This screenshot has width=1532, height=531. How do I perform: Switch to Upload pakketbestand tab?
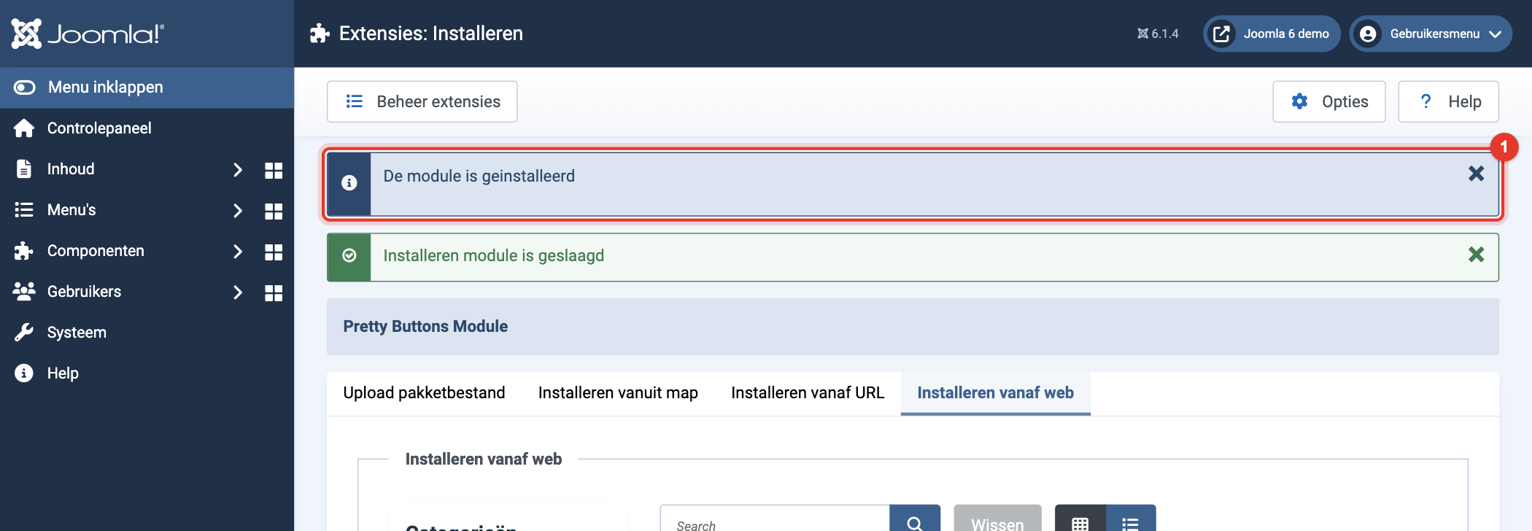coord(424,393)
